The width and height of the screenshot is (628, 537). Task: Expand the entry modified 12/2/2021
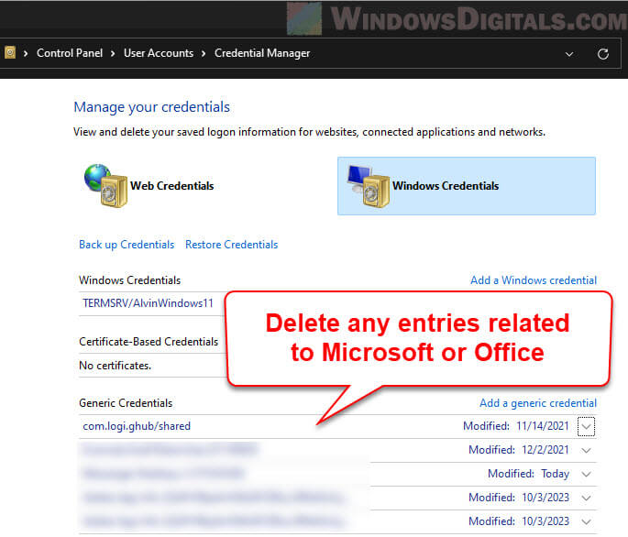(586, 451)
